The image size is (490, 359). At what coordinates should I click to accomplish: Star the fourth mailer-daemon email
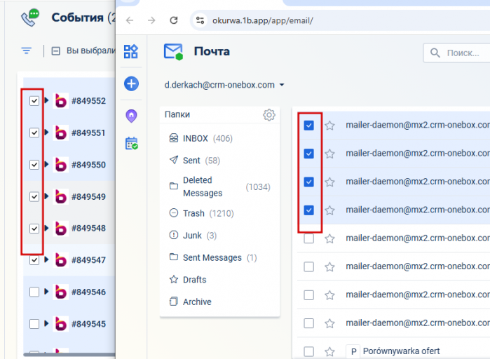tap(329, 210)
